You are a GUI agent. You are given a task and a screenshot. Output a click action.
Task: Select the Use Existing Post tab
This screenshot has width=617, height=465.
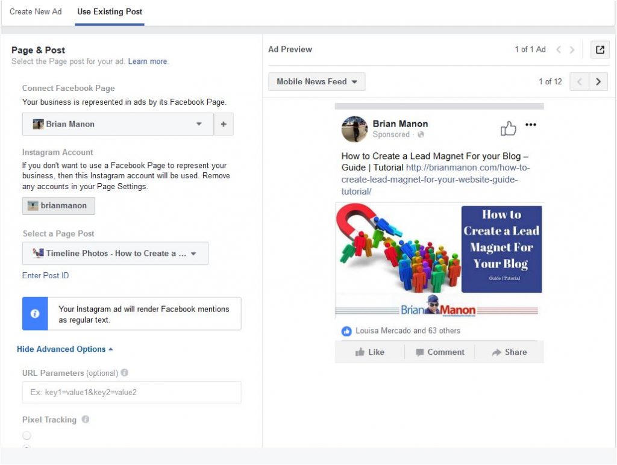point(110,12)
